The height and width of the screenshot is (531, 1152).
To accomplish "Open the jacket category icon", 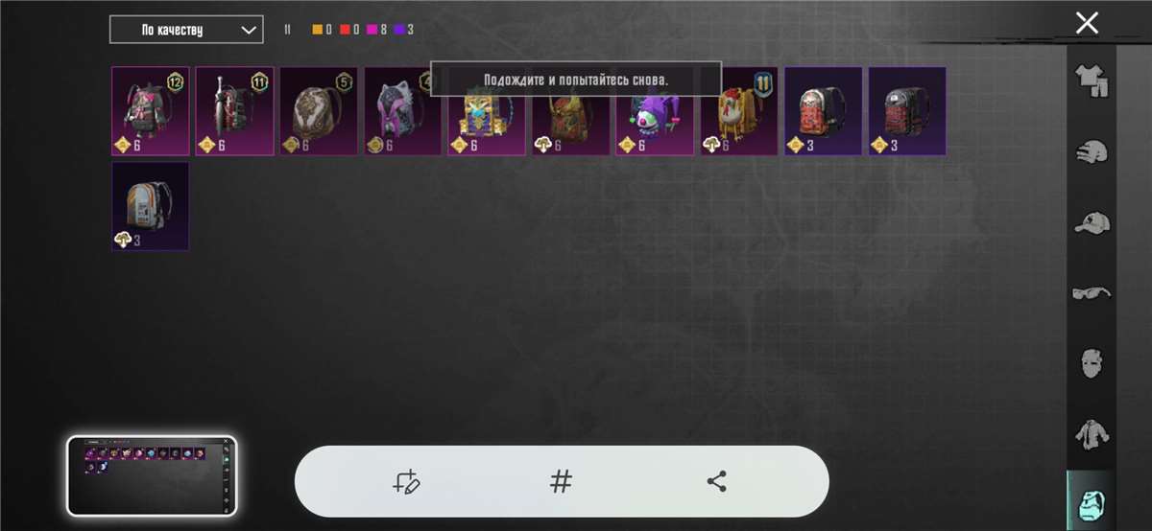I will pos(1092,433).
